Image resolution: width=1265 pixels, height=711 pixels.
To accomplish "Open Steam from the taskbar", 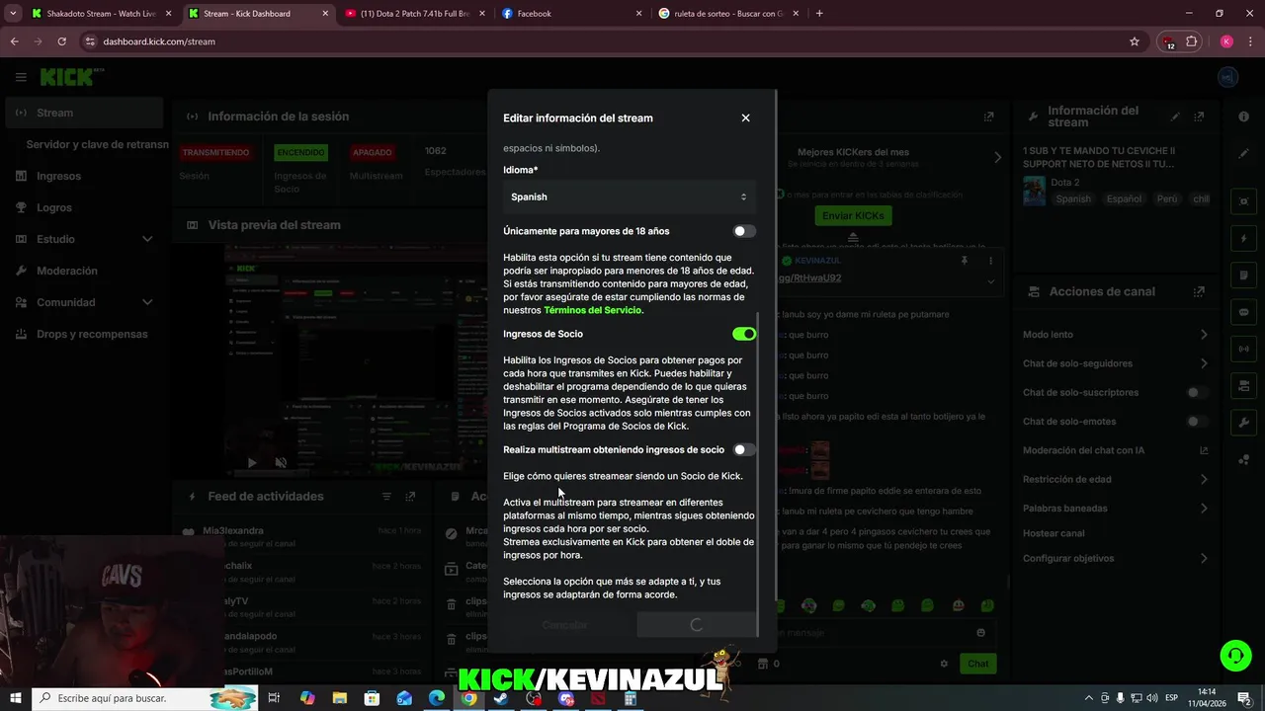I will pos(501,698).
